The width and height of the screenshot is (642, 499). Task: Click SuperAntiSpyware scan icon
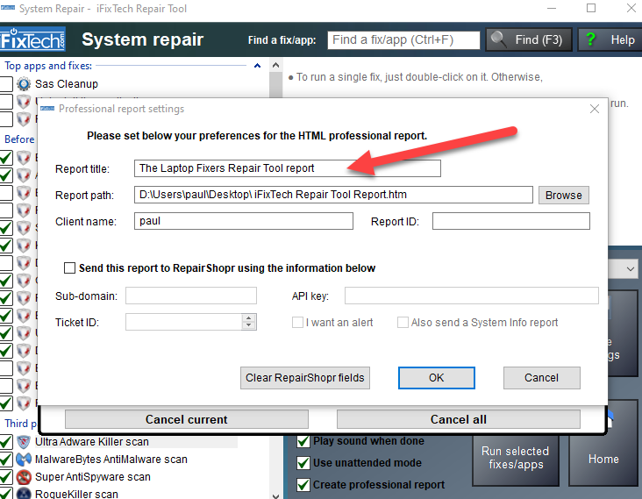(x=24, y=477)
